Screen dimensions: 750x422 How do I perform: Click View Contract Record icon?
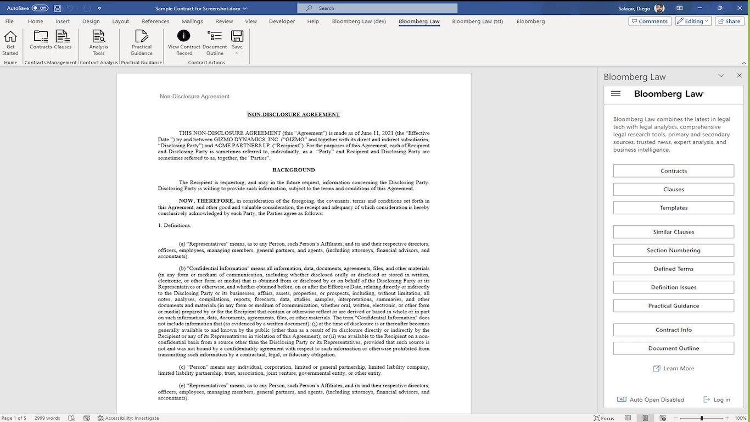184,43
